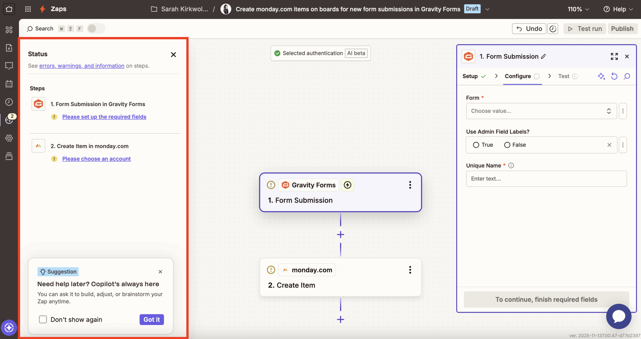Select the True radio for Admin Field Labels

tap(476, 145)
